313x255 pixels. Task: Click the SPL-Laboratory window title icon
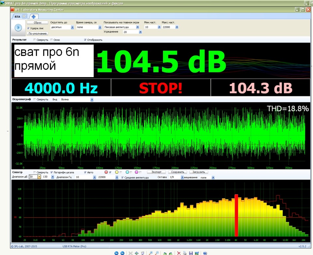tap(13, 9)
